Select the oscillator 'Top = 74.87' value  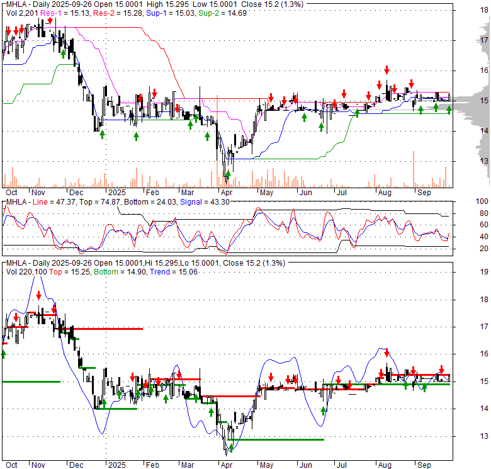click(x=99, y=202)
